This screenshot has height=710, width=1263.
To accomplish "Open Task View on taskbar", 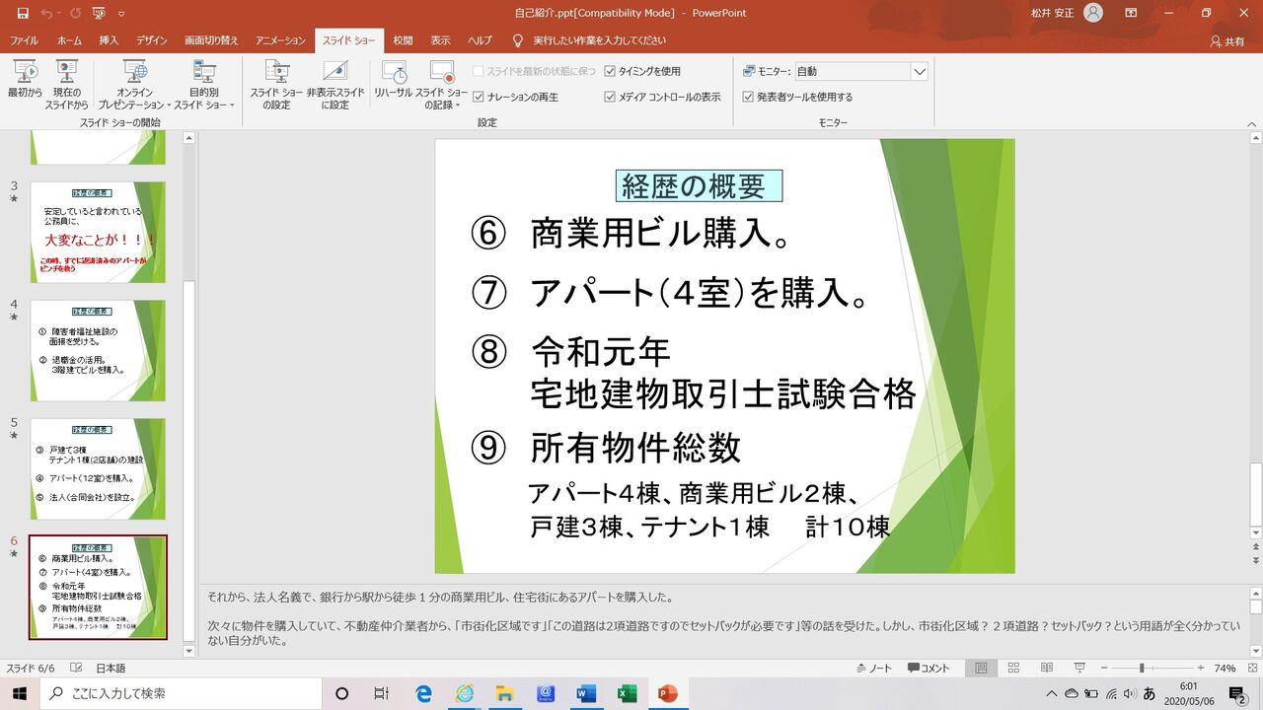I will coord(382,693).
